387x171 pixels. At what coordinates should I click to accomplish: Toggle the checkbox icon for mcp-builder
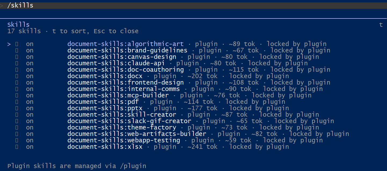(17, 95)
